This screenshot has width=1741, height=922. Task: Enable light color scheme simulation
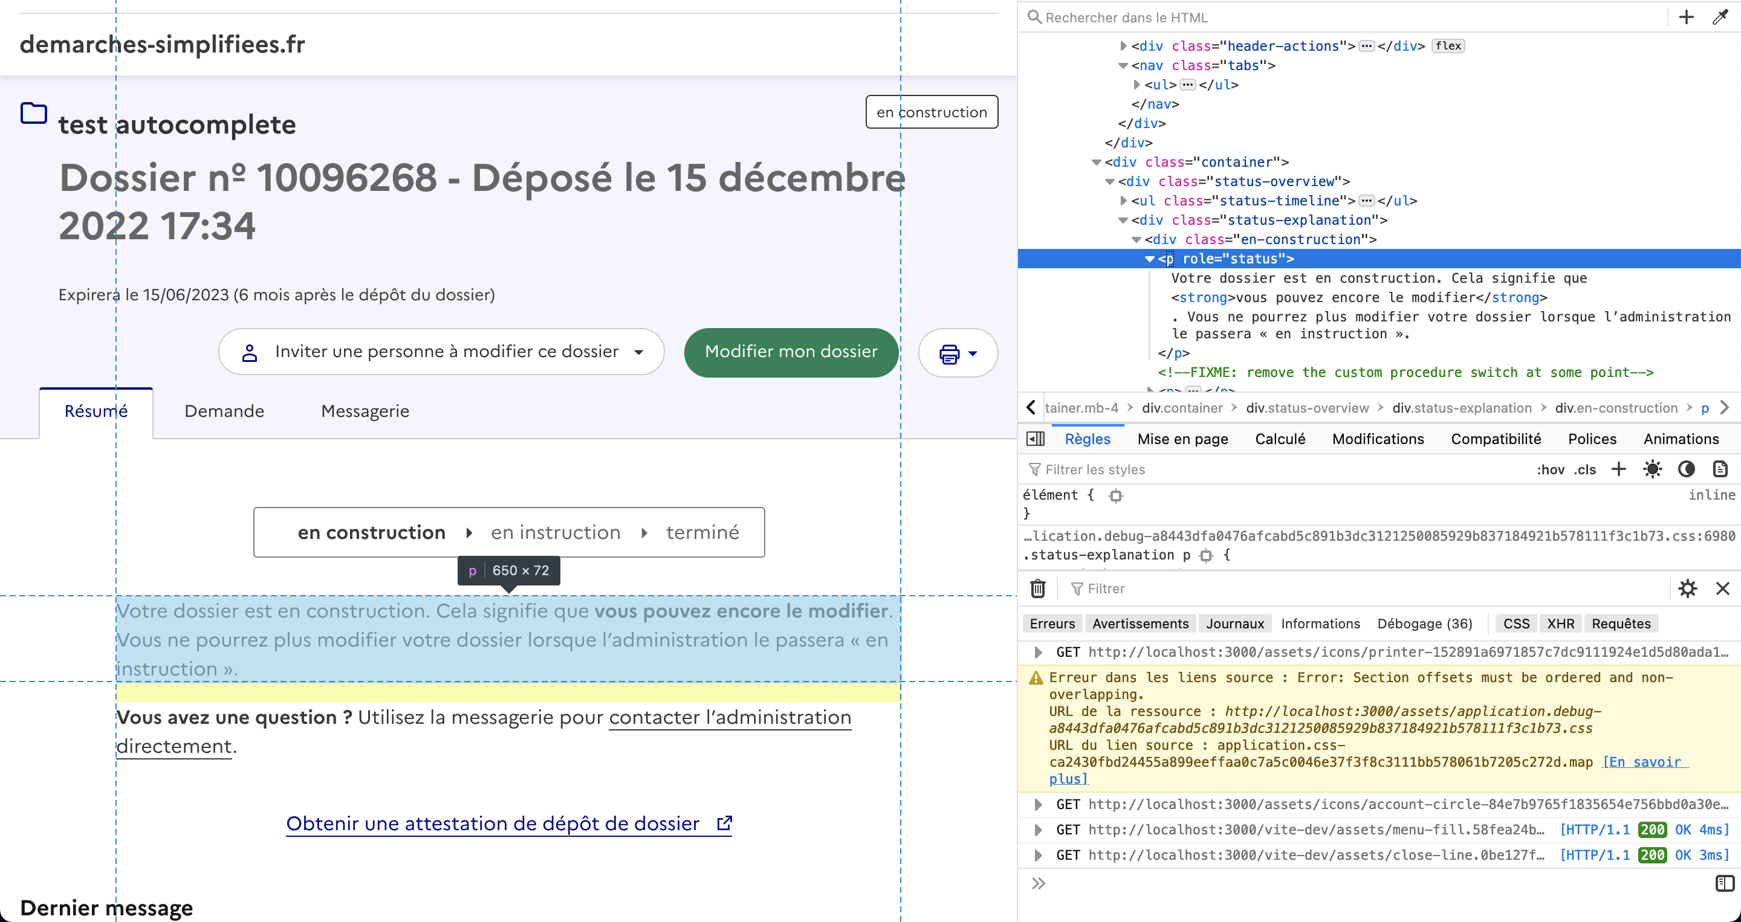(x=1653, y=469)
